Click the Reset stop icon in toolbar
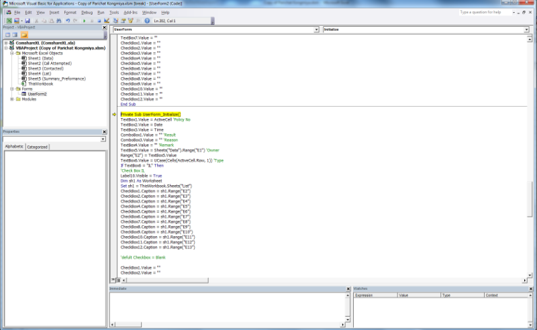537x330 pixels. (99, 21)
